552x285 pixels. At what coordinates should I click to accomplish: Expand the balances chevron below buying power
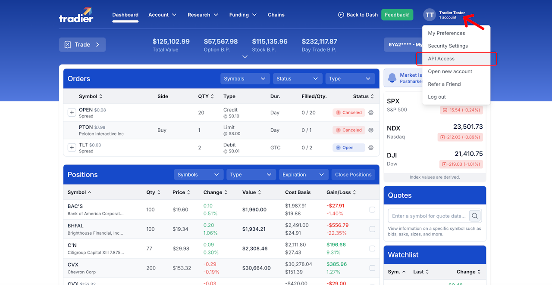[245, 57]
